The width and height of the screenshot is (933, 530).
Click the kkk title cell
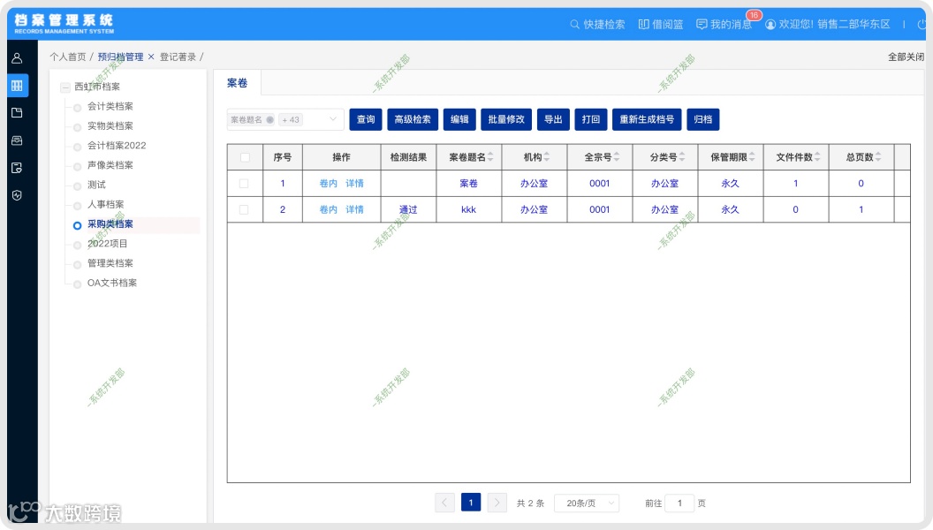[x=468, y=210]
